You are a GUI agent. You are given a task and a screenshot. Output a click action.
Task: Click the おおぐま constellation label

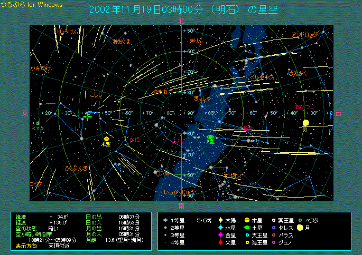(122, 41)
